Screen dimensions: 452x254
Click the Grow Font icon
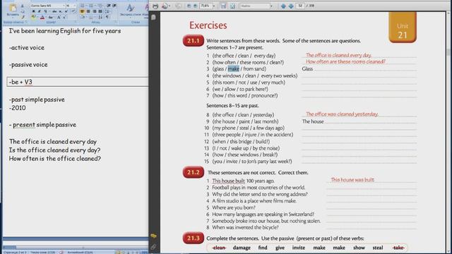59,18
